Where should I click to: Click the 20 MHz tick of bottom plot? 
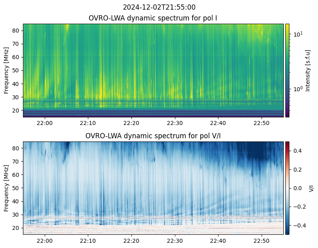click(16, 228)
